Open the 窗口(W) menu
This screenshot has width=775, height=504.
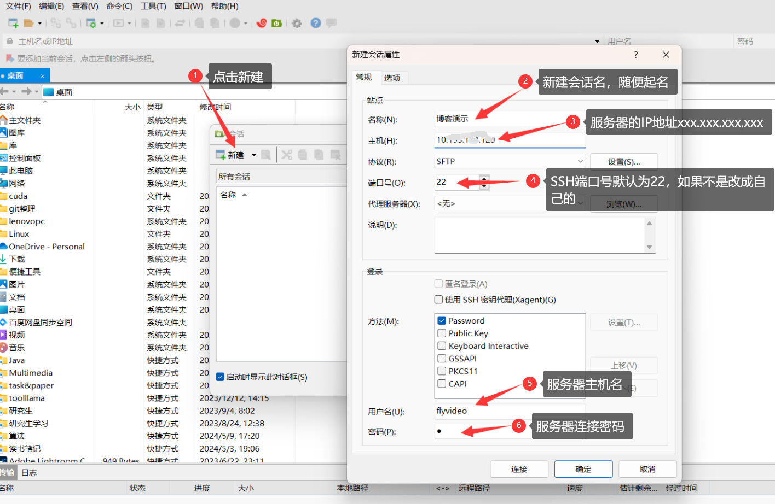tap(188, 6)
